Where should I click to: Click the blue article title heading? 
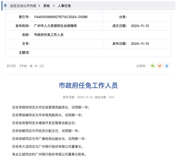point(88,85)
